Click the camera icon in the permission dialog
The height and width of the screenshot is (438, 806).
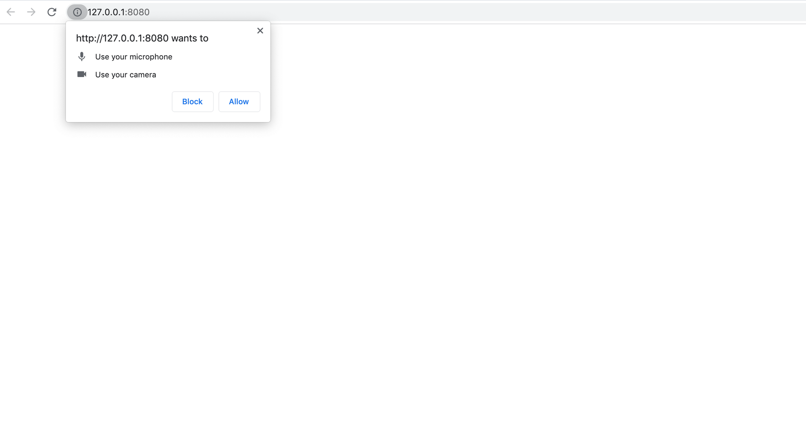[x=82, y=74]
